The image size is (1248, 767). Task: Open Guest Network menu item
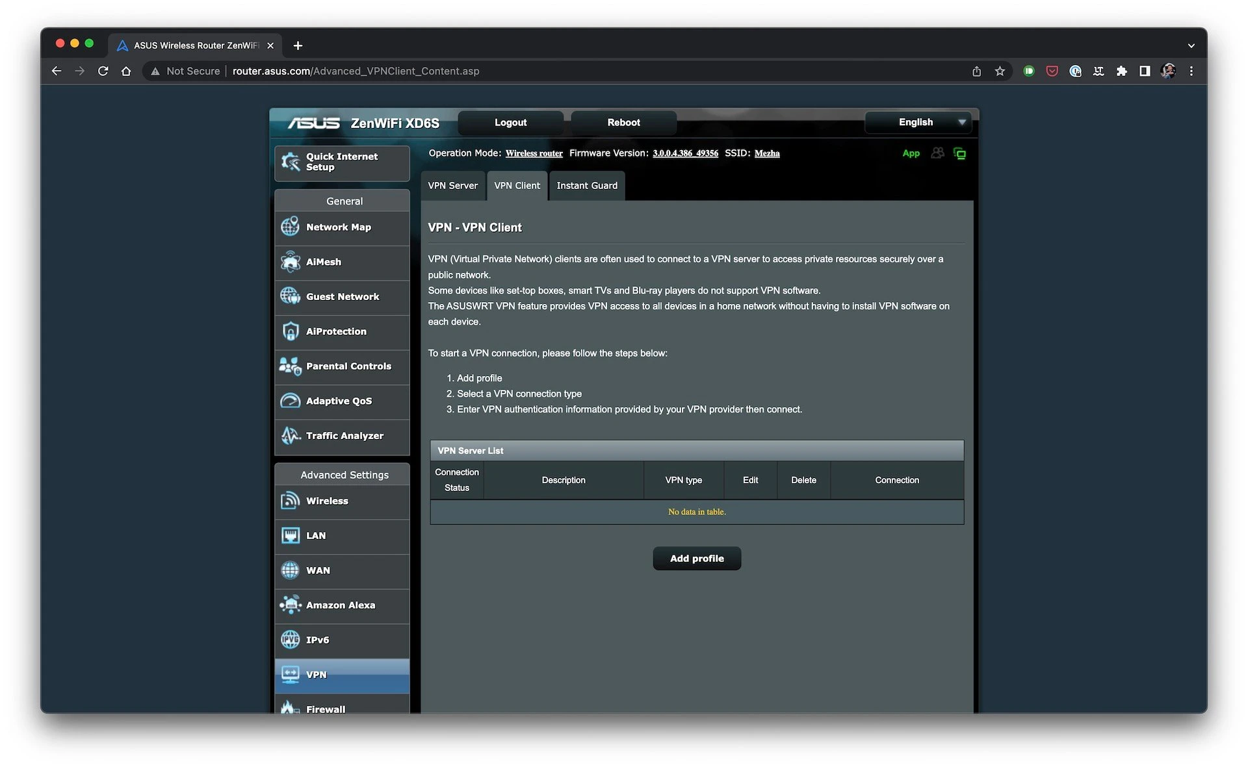pos(342,297)
